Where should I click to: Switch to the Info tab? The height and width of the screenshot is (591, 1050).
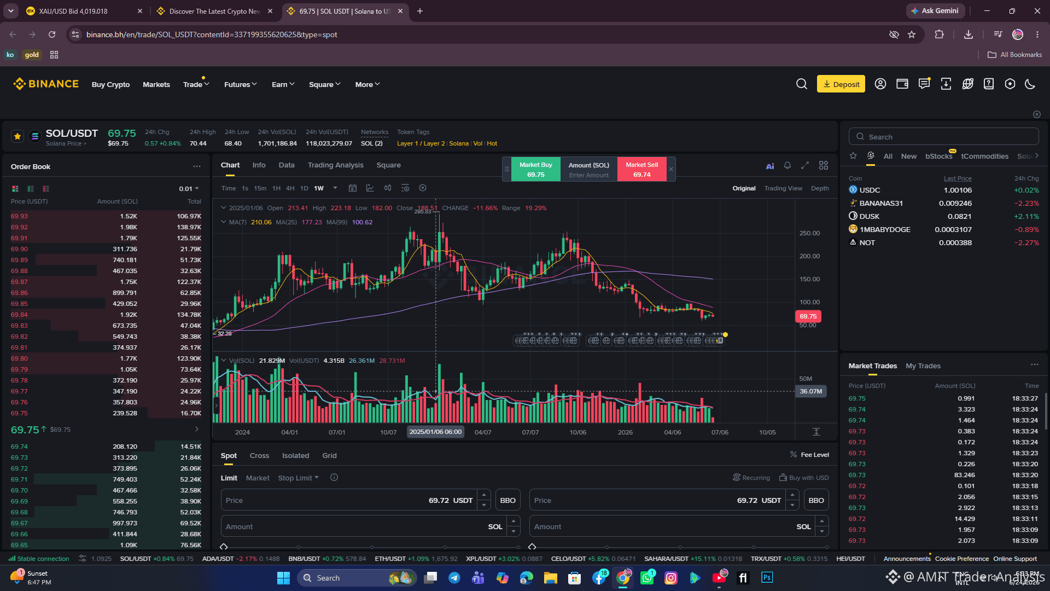(x=259, y=165)
